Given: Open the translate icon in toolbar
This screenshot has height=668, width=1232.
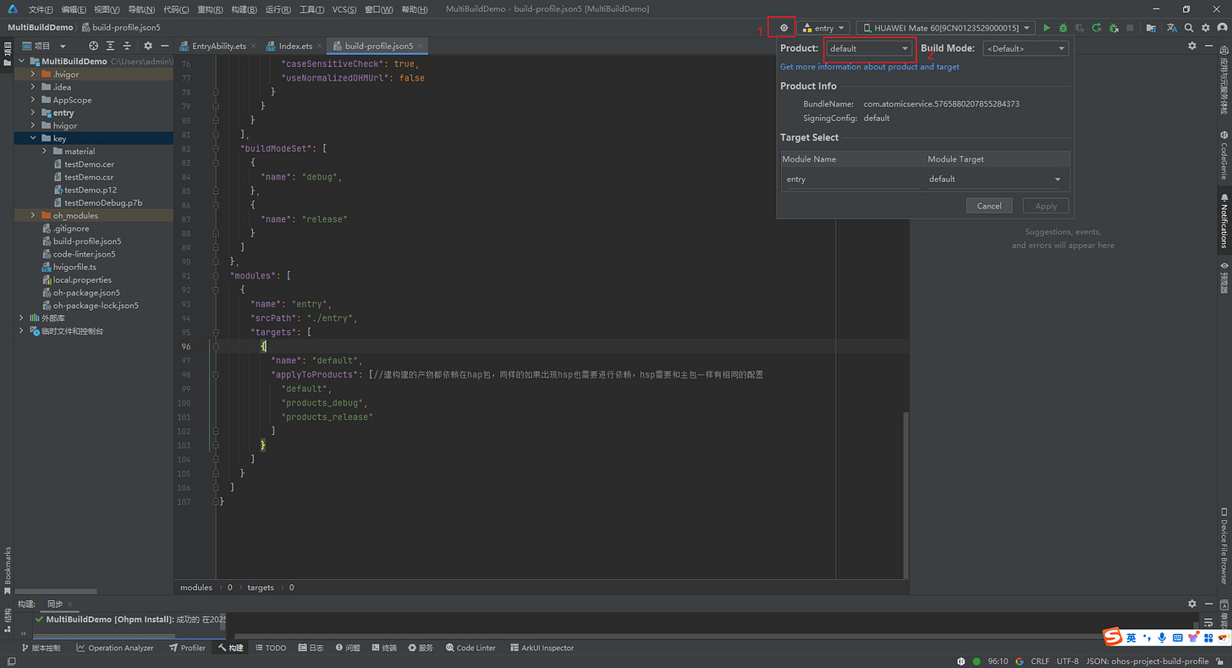Looking at the screenshot, I should (1170, 28).
